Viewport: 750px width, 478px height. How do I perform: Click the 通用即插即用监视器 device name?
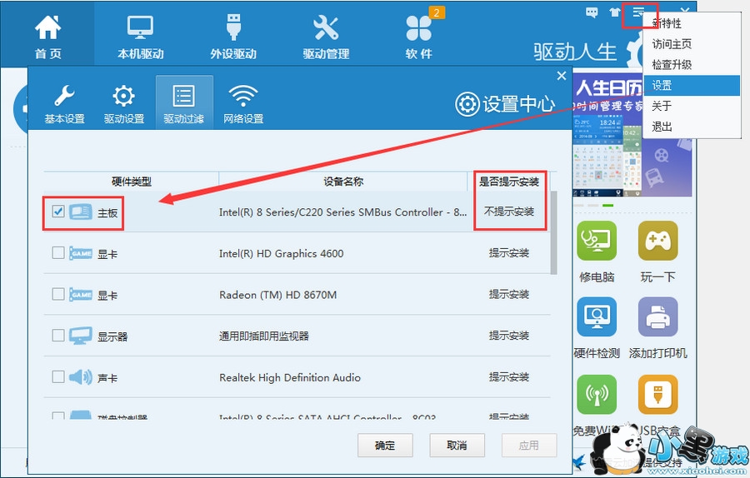click(264, 336)
